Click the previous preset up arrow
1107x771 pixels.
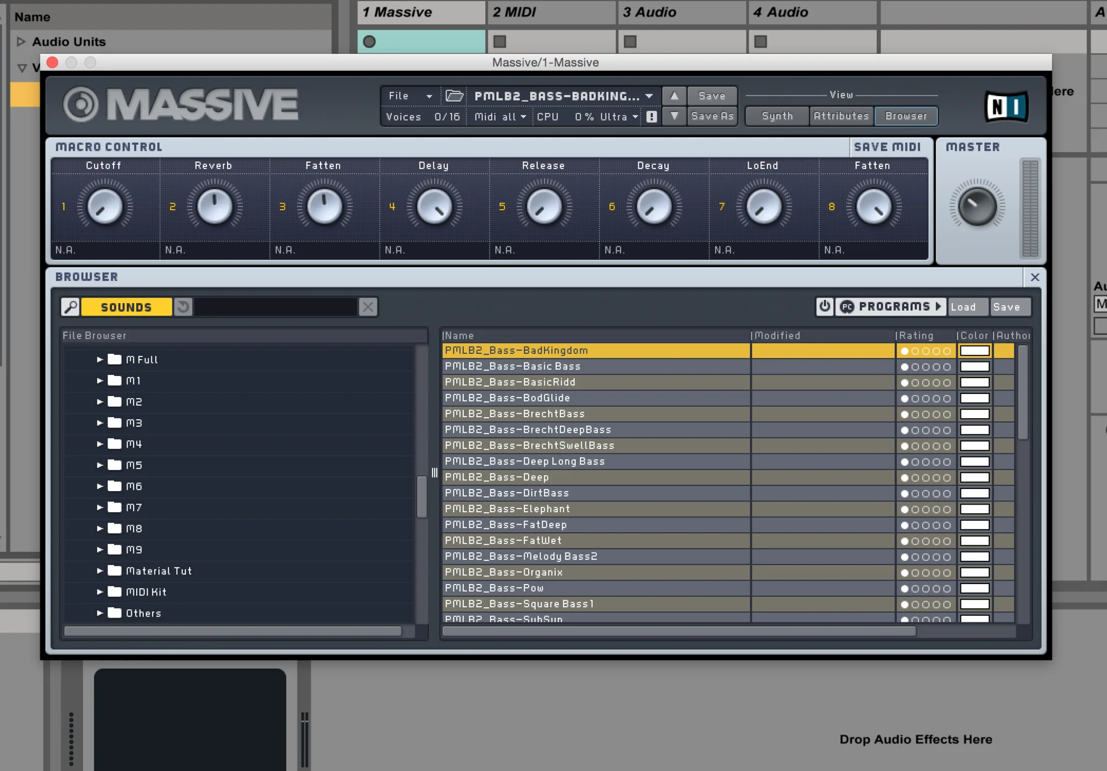click(674, 96)
